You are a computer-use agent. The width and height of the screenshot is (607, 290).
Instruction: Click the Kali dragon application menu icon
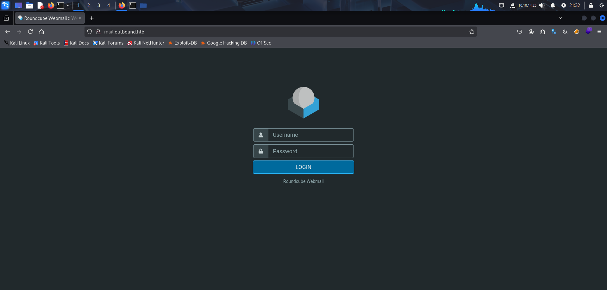coord(5,5)
